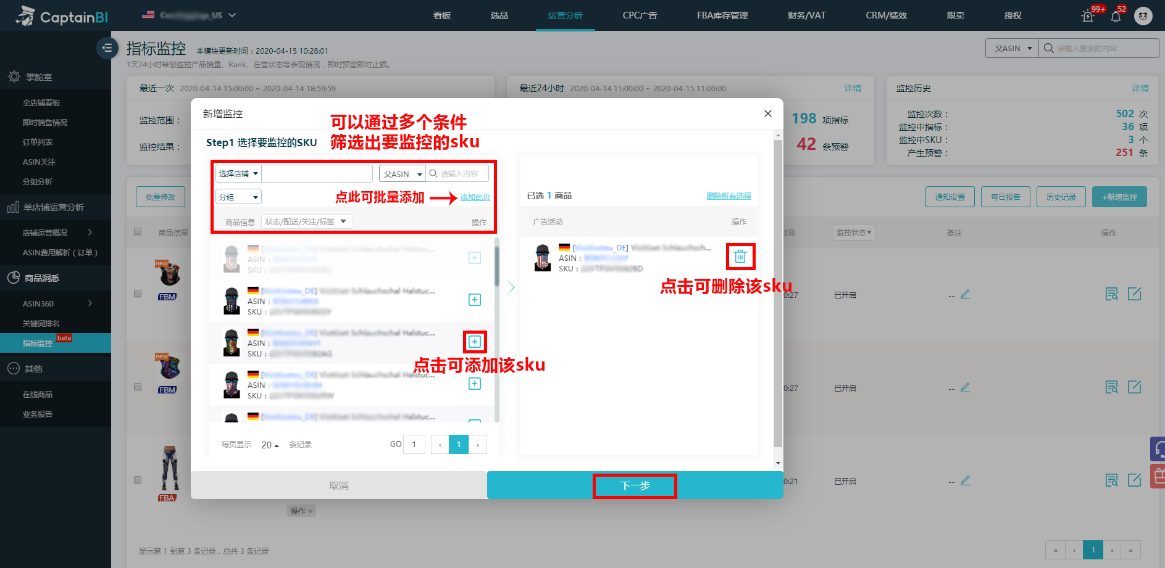View monitoring details icon in first row
This screenshot has width=1165, height=568.
coord(1111,294)
